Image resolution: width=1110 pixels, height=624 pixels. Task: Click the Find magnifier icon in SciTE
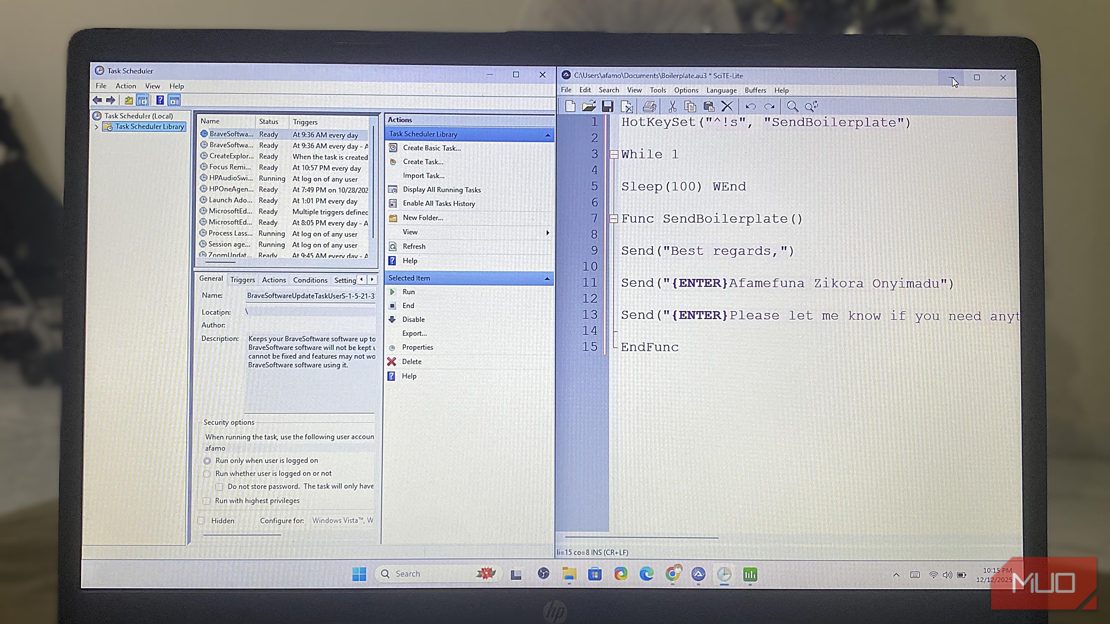(x=792, y=106)
